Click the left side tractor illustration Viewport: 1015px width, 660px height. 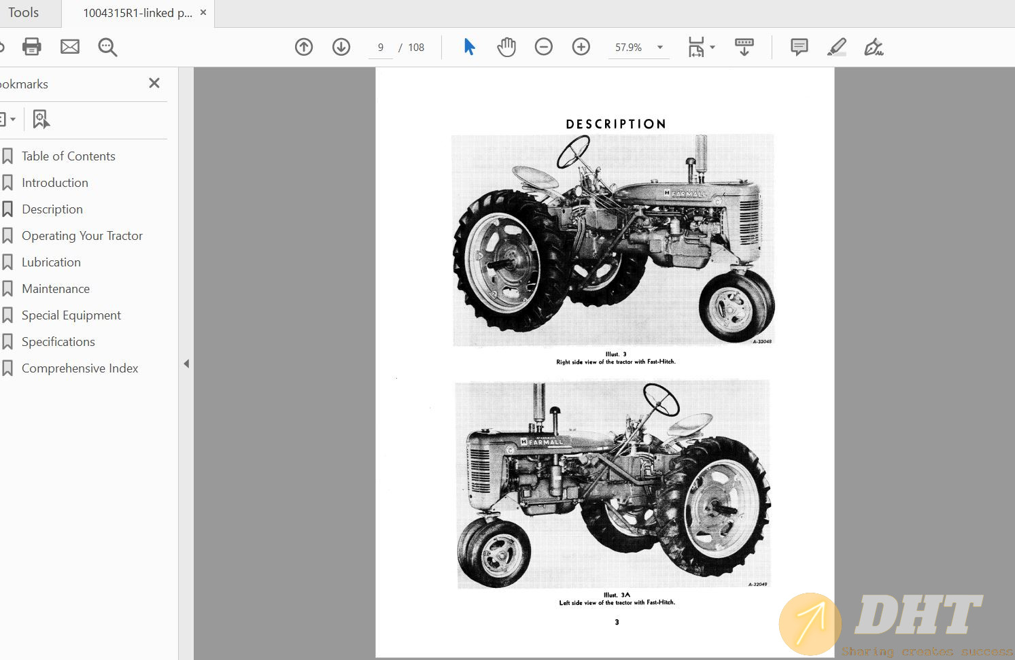613,484
